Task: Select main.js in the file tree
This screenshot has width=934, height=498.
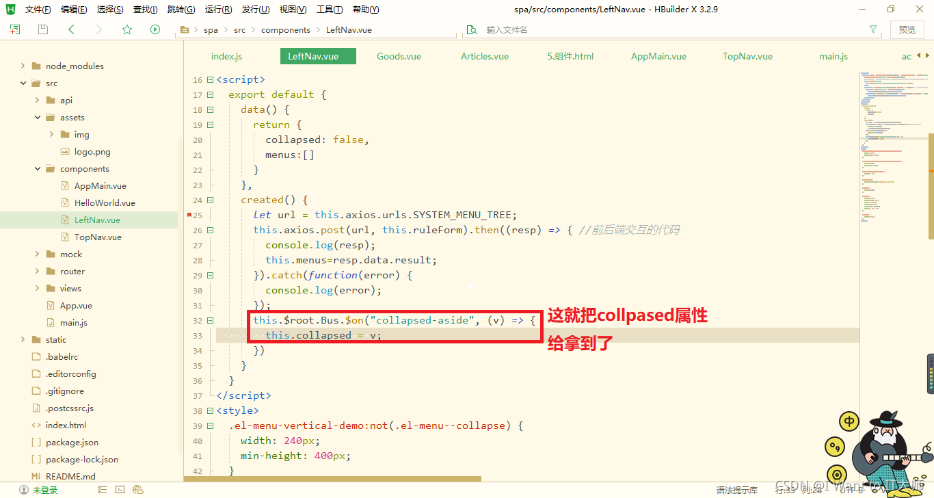Action: click(x=74, y=323)
